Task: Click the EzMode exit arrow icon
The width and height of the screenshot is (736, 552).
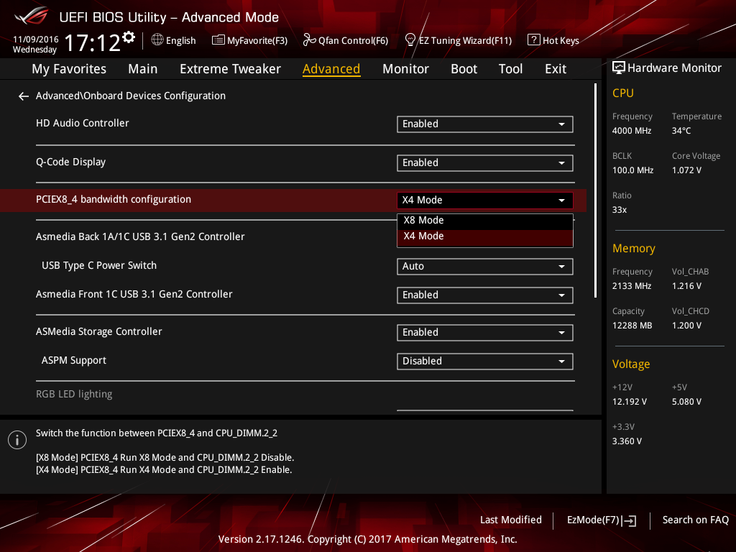Action: click(x=630, y=520)
